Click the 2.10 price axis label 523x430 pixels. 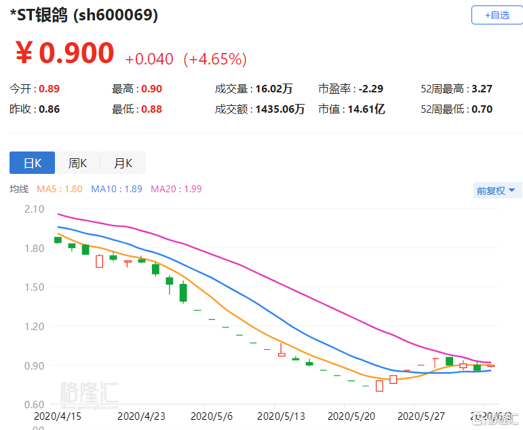click(x=34, y=209)
